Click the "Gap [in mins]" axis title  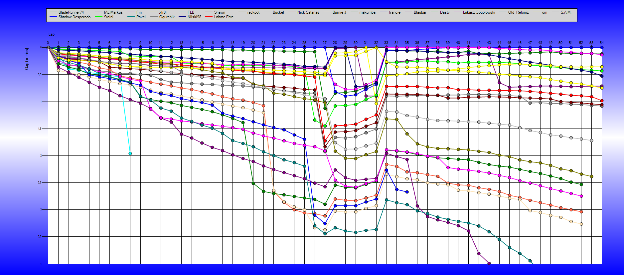27,59
